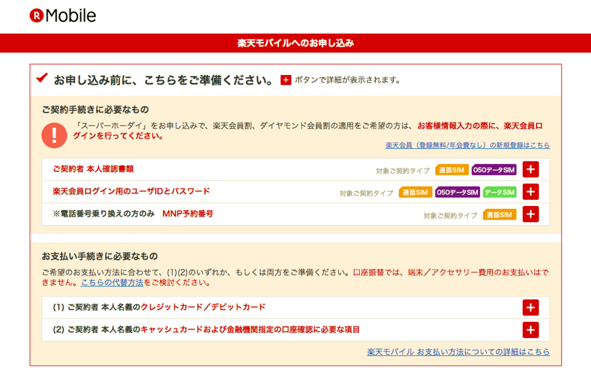
Task: Click 楽天モバイルへのお申し込み banner title
Action: (295, 43)
